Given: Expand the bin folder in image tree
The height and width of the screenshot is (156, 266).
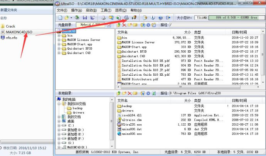Looking at the screenshot, I should click(x=59, y=35).
